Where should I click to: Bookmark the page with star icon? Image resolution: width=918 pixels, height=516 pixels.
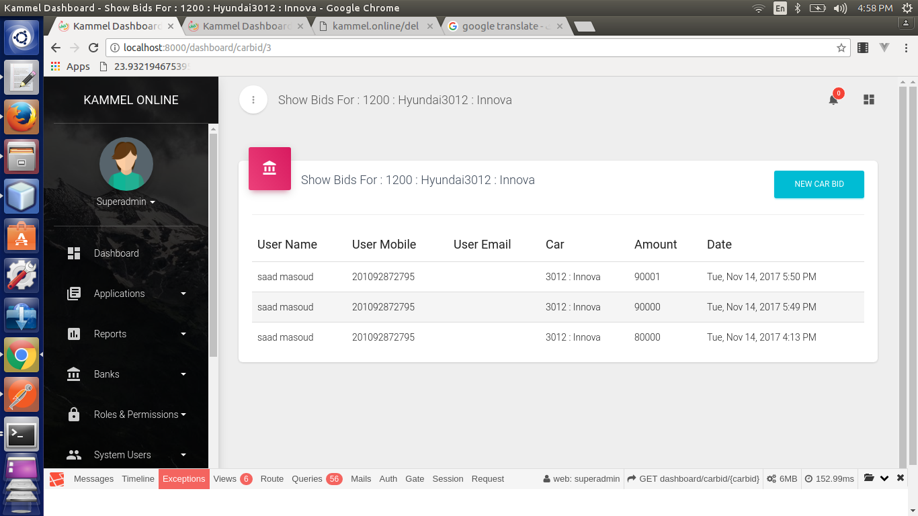click(x=841, y=48)
